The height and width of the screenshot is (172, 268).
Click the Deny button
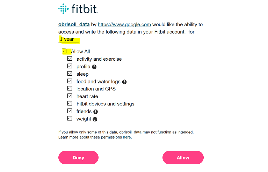pyautogui.click(x=79, y=157)
